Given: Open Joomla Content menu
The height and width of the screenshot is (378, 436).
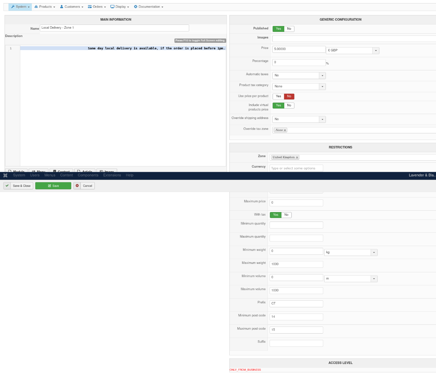Looking at the screenshot, I should [66, 175].
